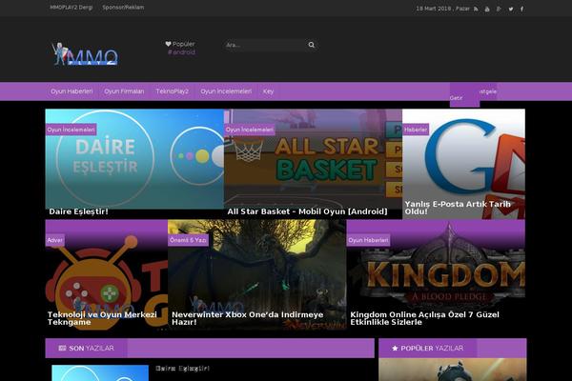The image size is (572, 381).
Task: Open 'Yanlış E-Posta Artık Tarih Oldu!' headline
Action: coord(458,208)
